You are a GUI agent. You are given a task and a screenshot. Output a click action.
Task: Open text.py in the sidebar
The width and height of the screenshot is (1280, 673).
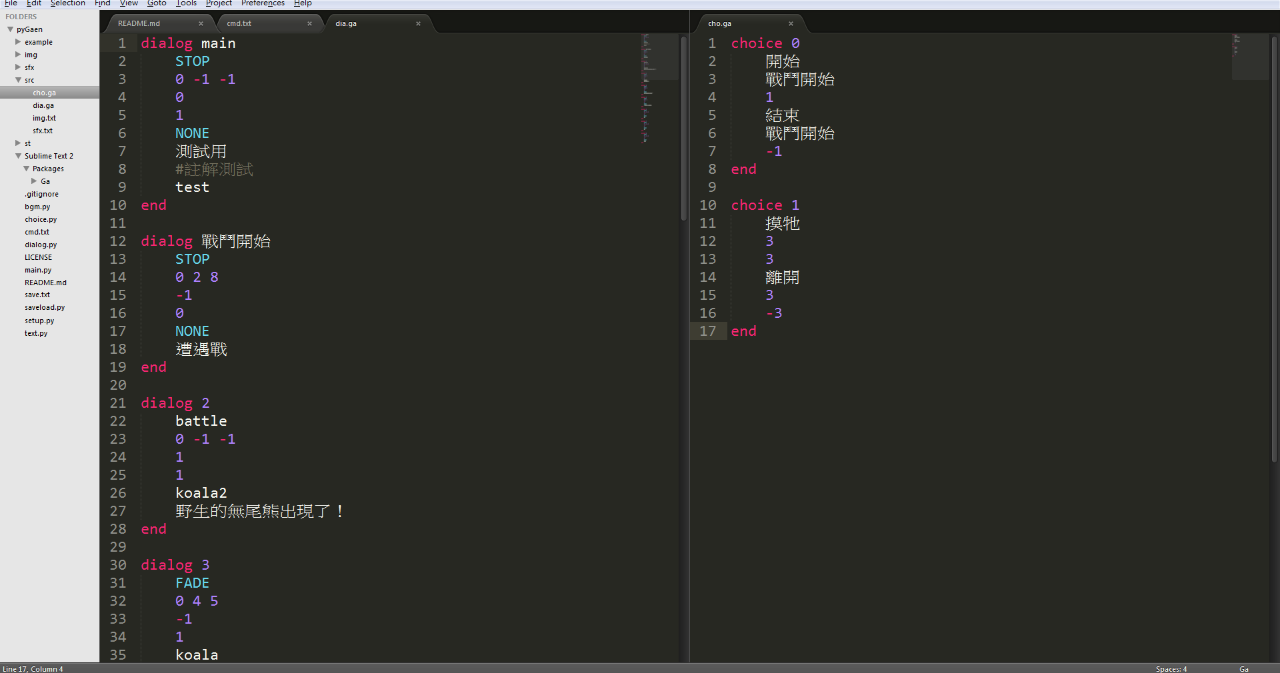click(x=36, y=333)
